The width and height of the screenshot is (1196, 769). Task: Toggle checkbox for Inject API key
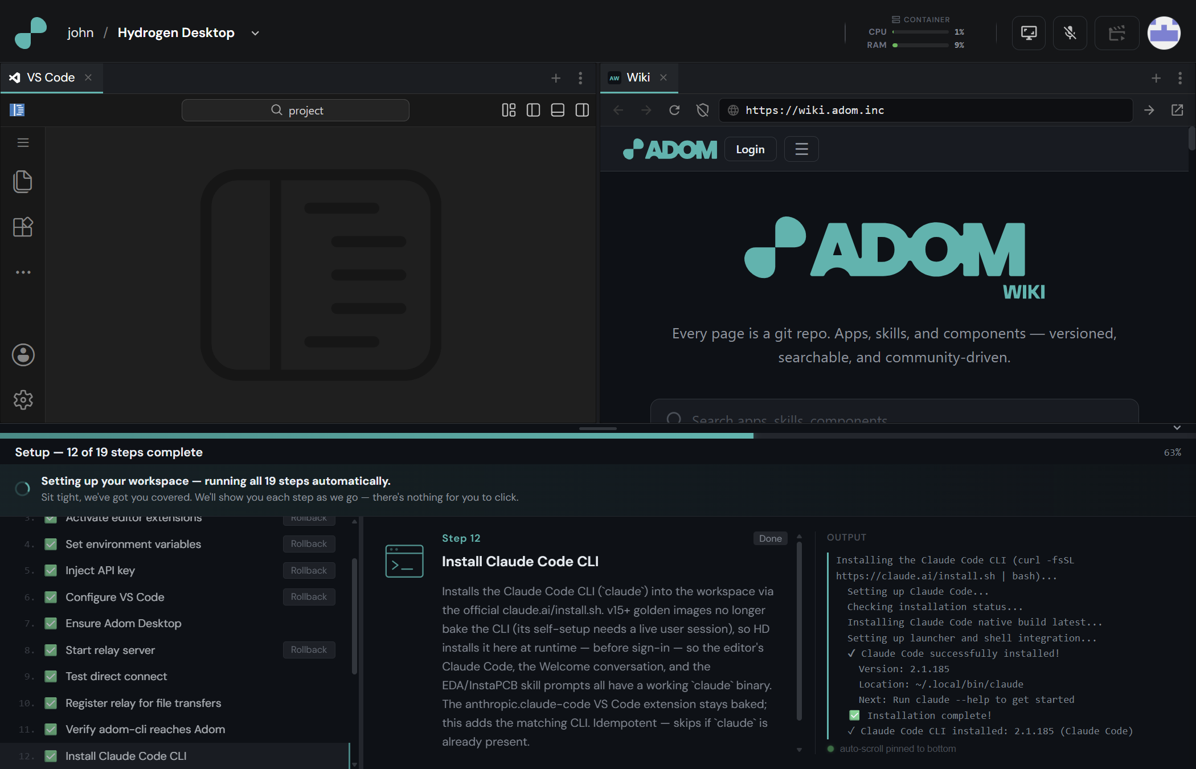(x=51, y=570)
